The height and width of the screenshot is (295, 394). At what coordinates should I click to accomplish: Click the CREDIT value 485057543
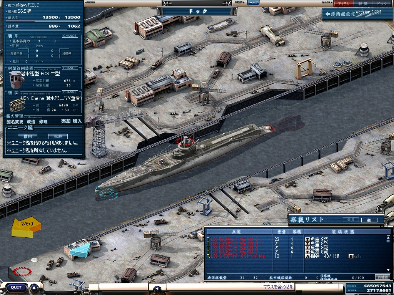click(x=377, y=286)
